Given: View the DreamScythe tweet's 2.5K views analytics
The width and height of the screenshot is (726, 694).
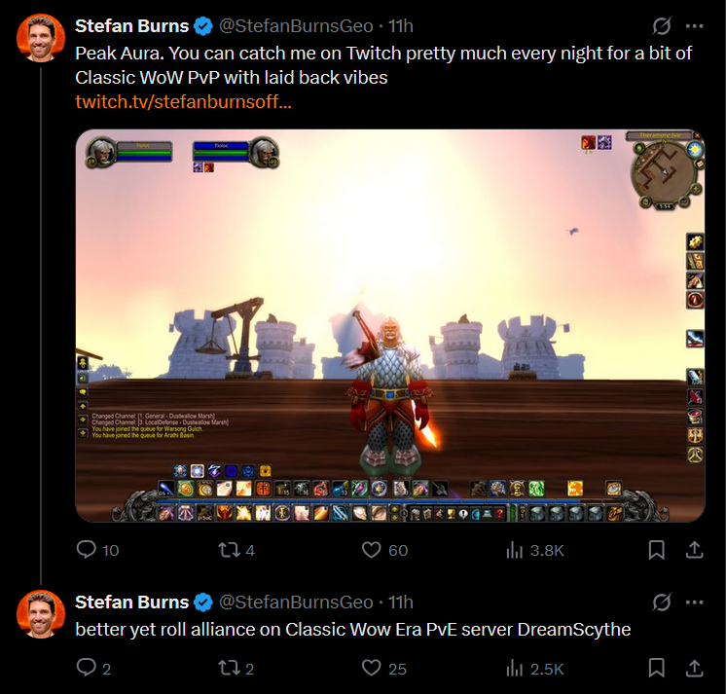Looking at the screenshot, I should pos(535,669).
